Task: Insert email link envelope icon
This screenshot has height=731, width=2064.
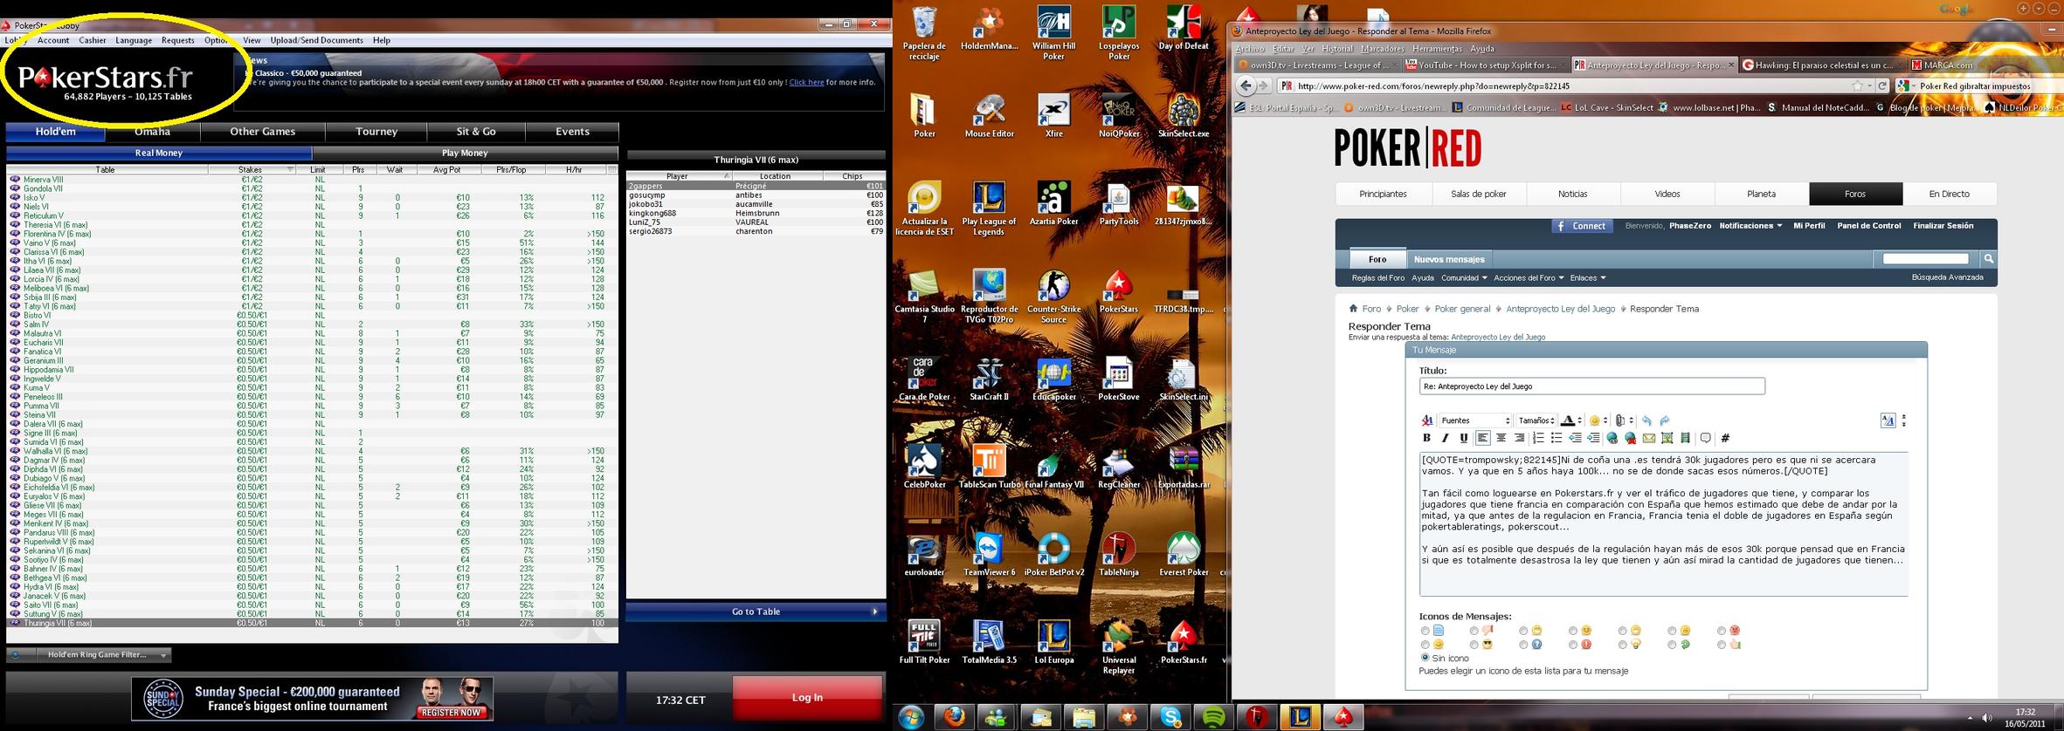Action: pos(1649,438)
